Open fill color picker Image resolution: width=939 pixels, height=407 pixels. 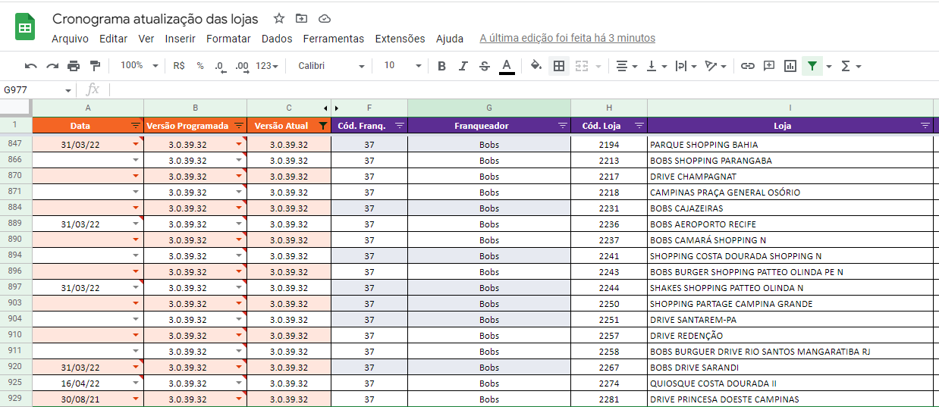pyautogui.click(x=536, y=66)
